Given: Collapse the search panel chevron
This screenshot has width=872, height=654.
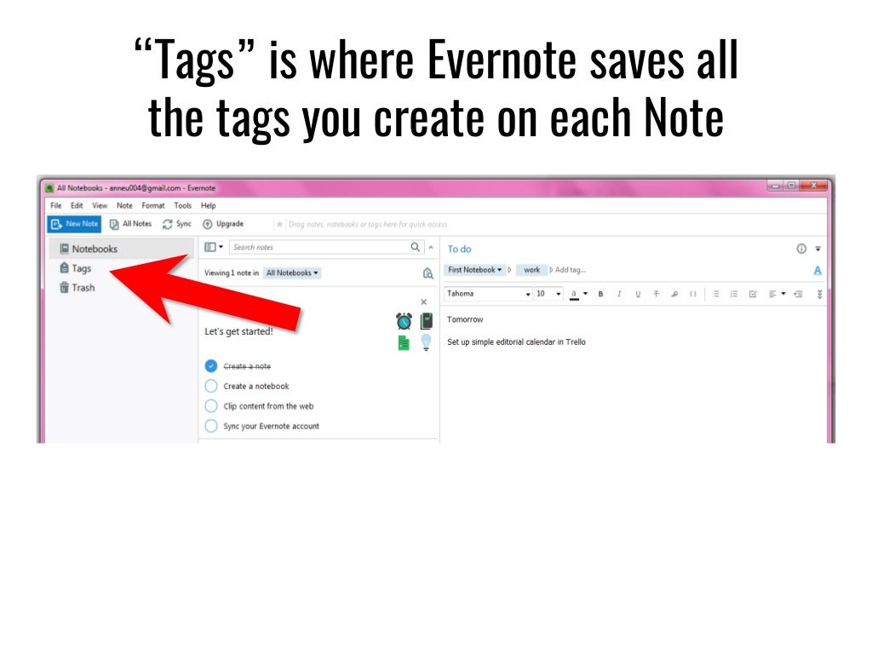Looking at the screenshot, I should coord(431,248).
